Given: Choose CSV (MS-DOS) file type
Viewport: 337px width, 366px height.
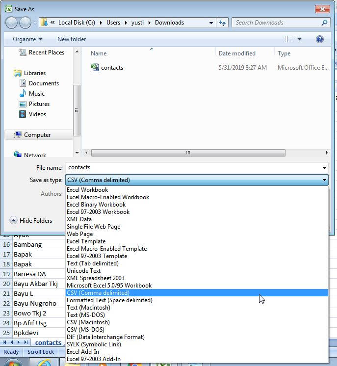Looking at the screenshot, I should point(197,330).
